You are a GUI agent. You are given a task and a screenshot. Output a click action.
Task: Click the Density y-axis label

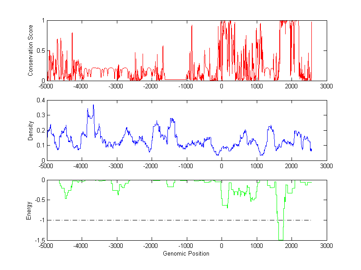(31, 130)
